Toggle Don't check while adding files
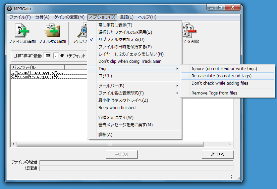The height and width of the screenshot is (189, 277). 228,83
